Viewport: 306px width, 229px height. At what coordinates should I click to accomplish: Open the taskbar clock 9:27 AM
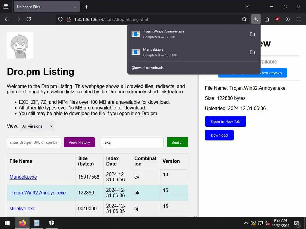tap(280, 223)
